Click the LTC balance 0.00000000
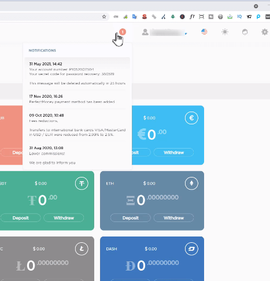270x281 pixels. click(42, 265)
